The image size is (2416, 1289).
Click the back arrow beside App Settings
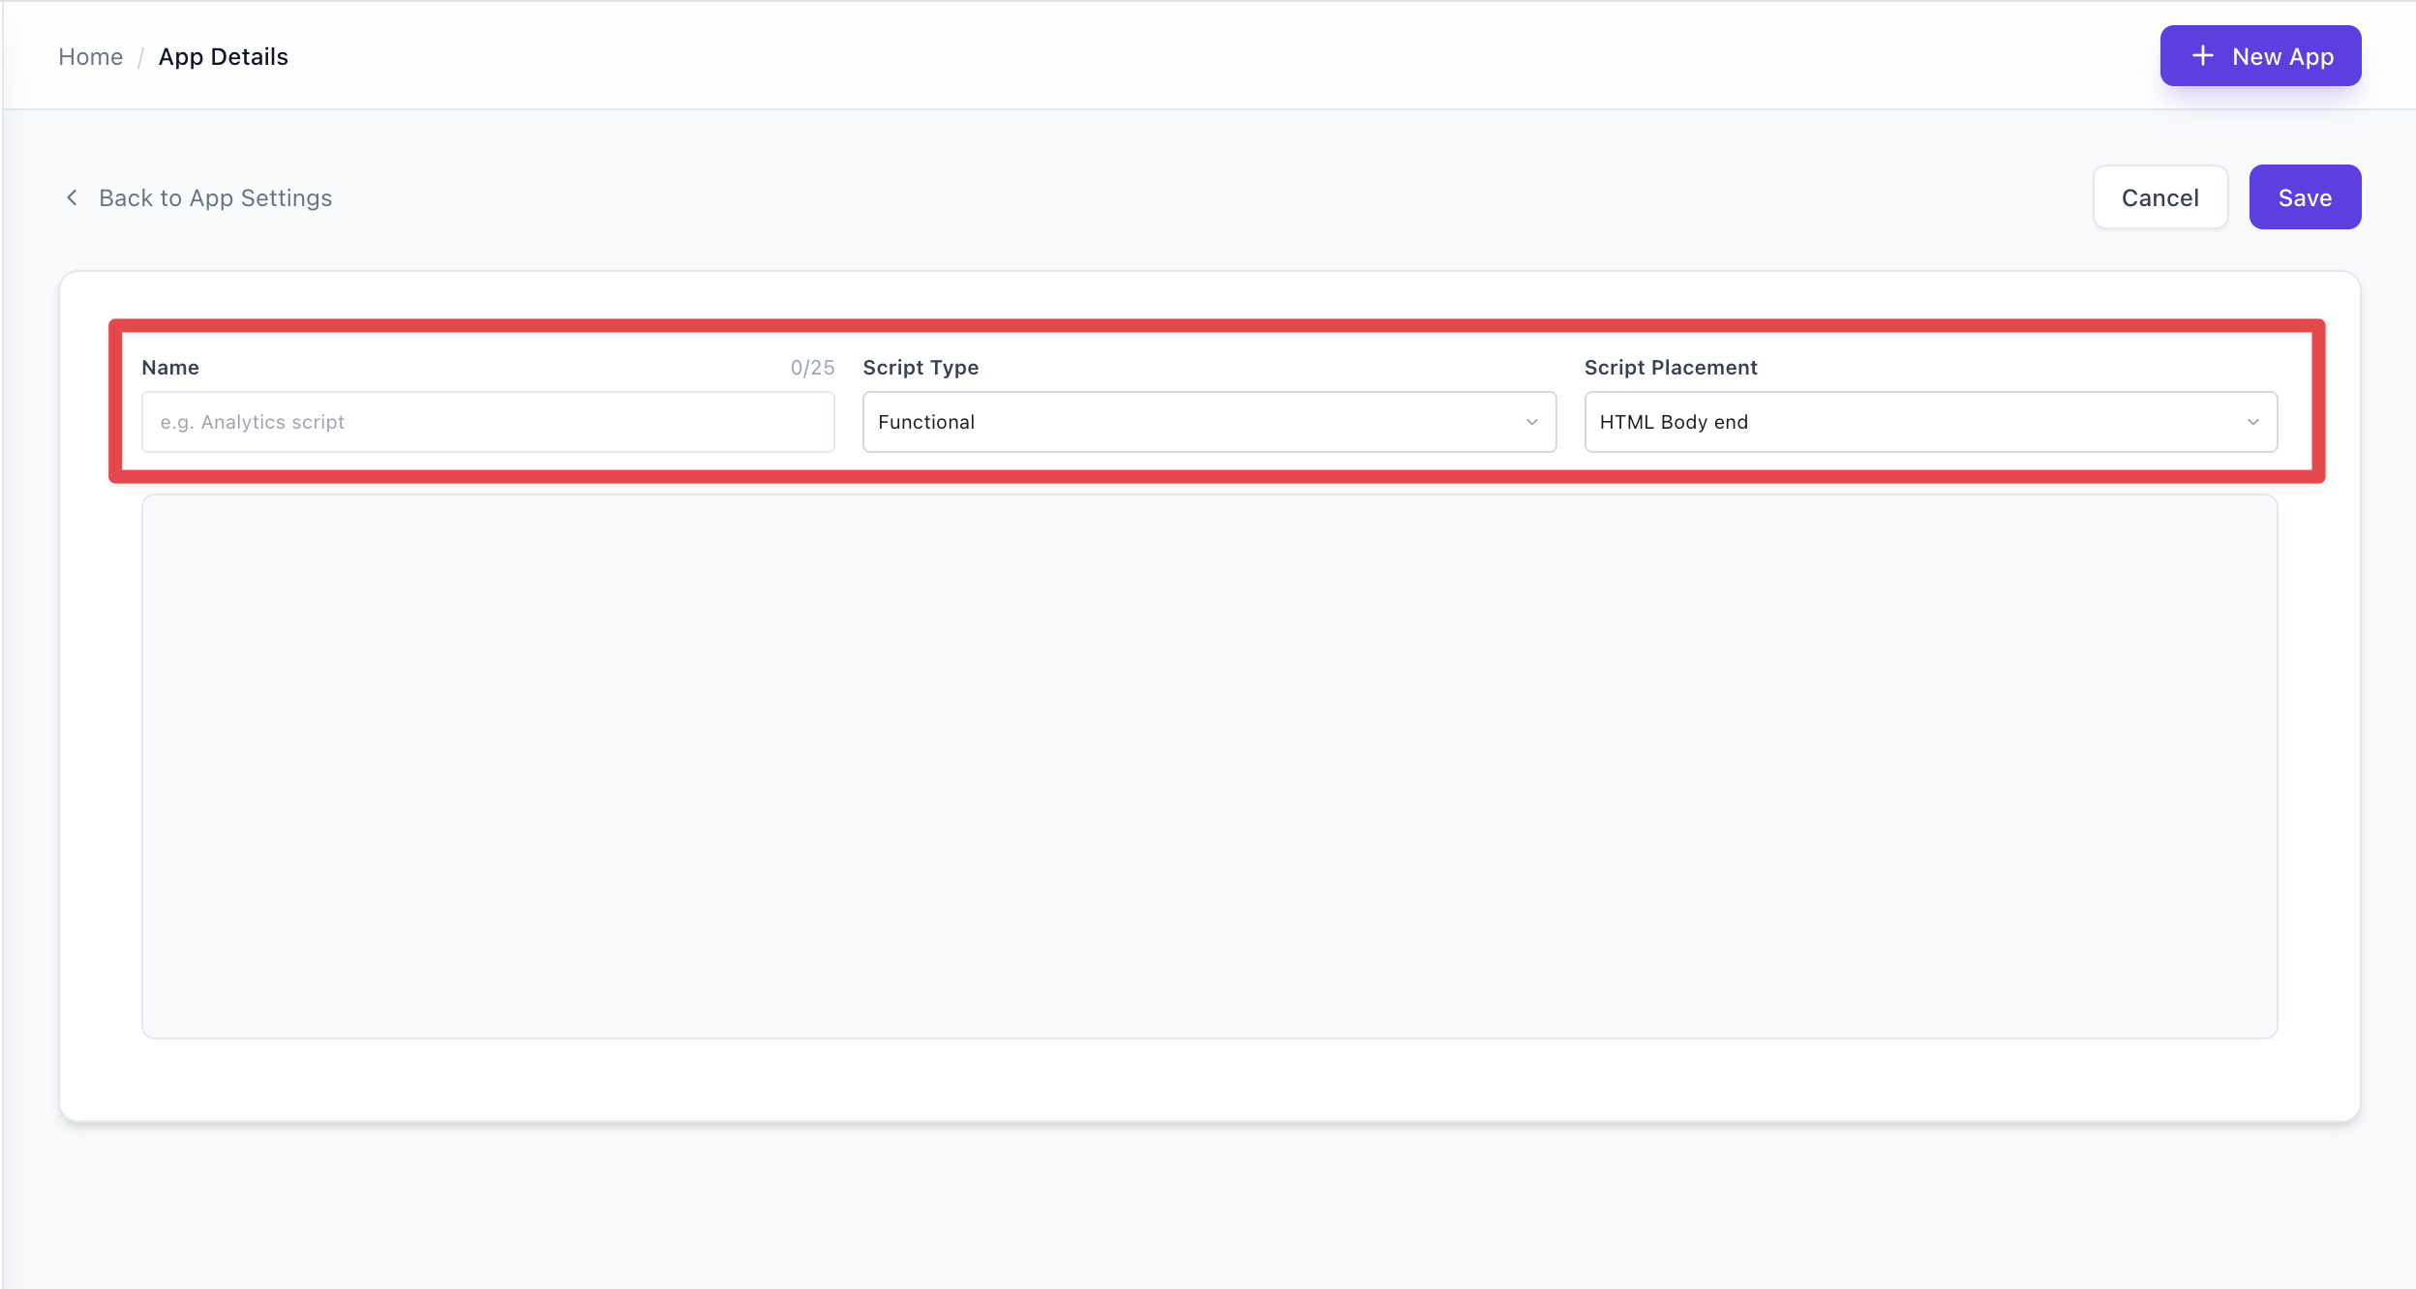coord(74,196)
